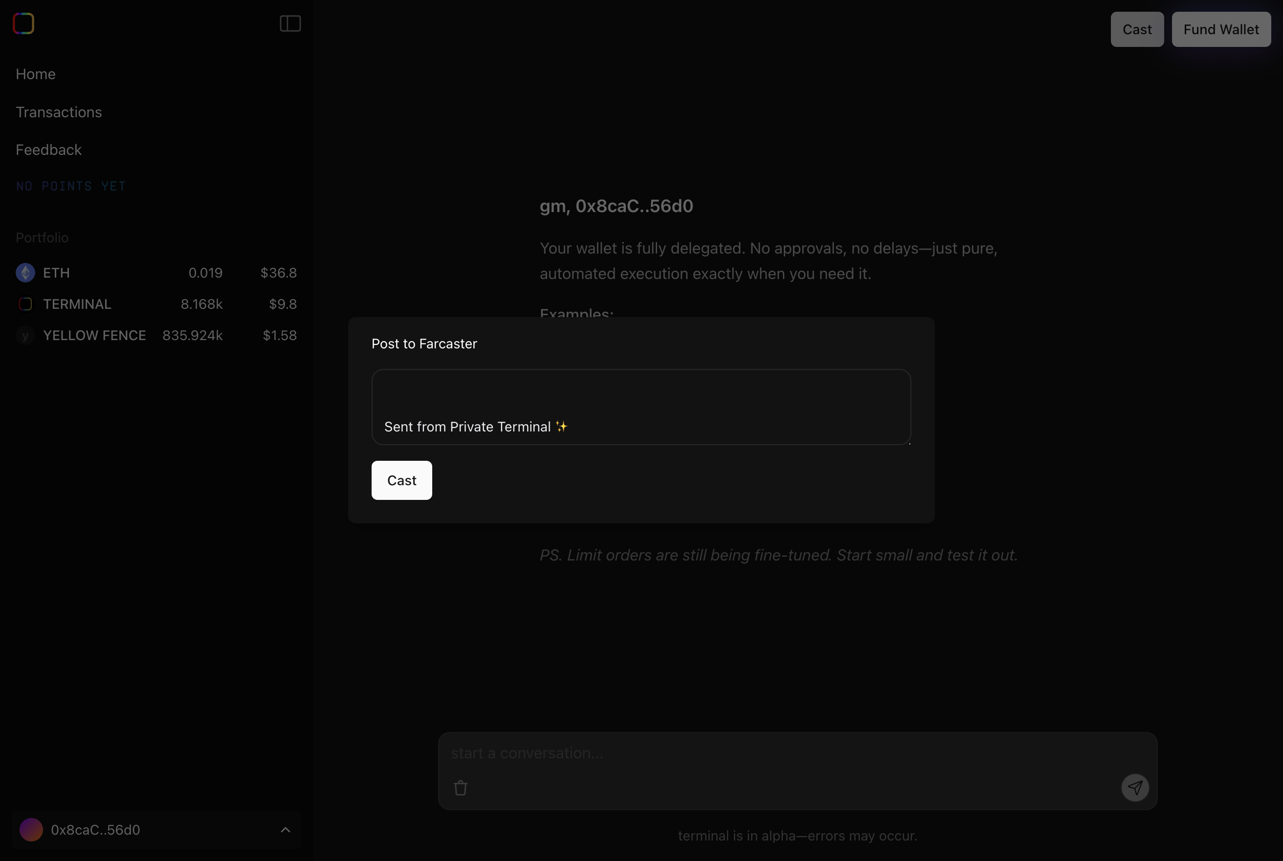This screenshot has width=1283, height=861.
Task: Open the Home menu item
Action: [x=36, y=74]
